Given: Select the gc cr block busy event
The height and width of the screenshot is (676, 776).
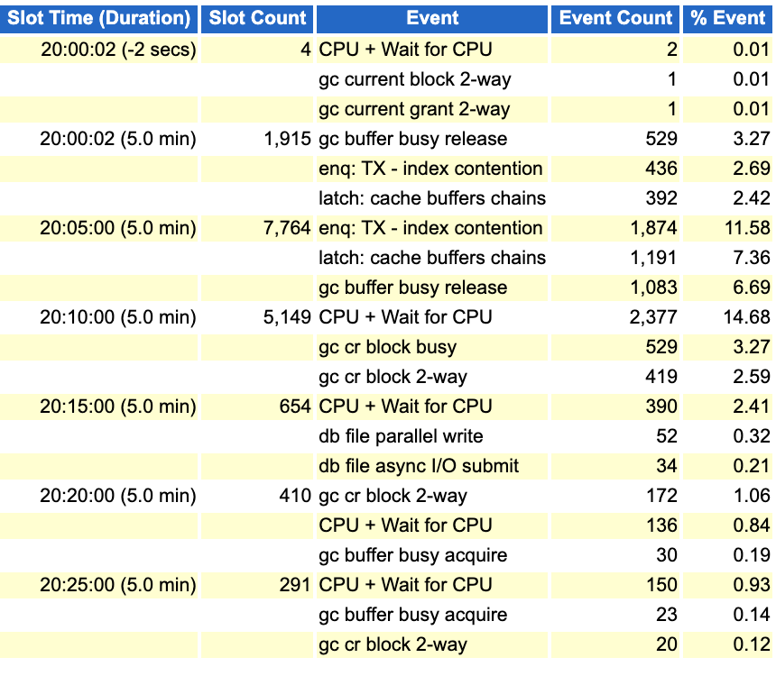Looking at the screenshot, I should point(387,347).
